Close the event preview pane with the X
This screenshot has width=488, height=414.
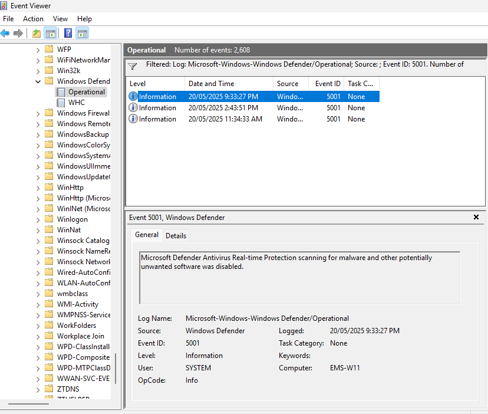pos(476,218)
